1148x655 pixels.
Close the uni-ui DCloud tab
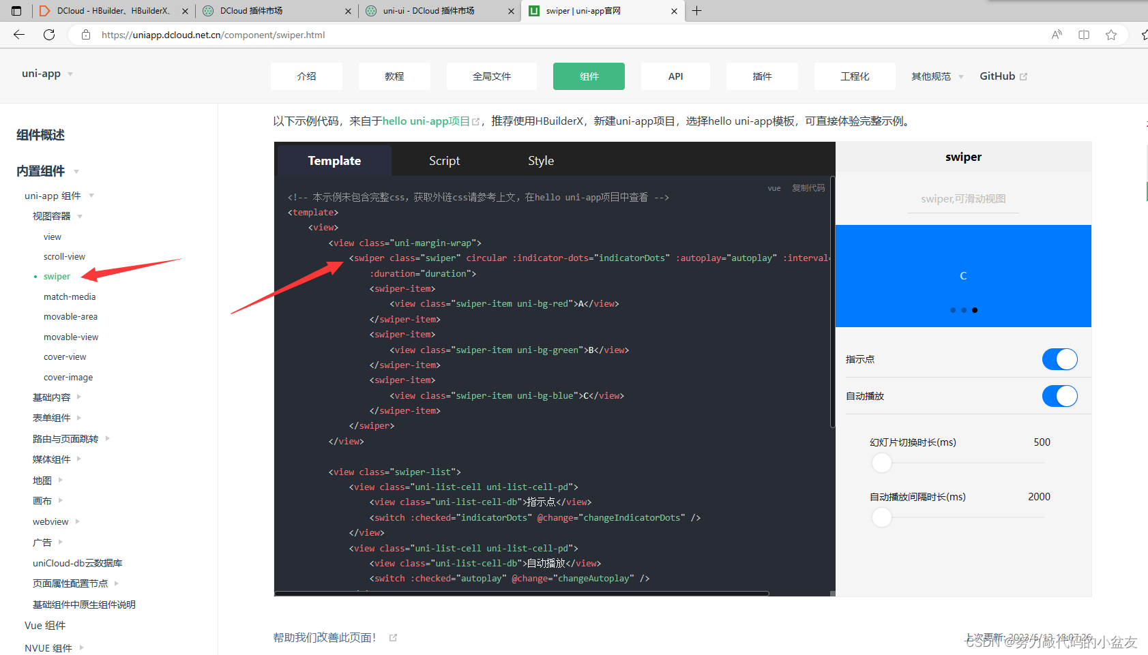tap(511, 11)
